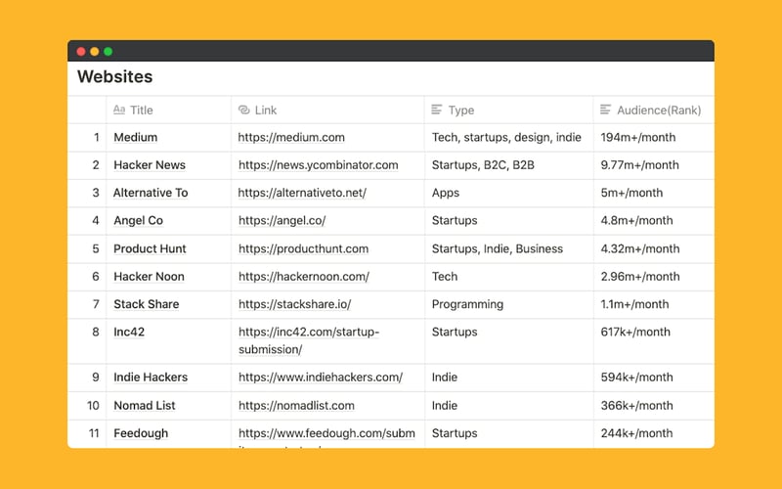Screen dimensions: 782x489
Task: Select the Hacker Noon title cell
Action: pyautogui.click(x=168, y=277)
